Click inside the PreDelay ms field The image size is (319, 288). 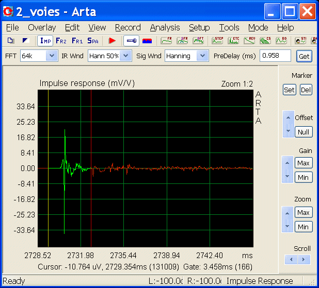coord(275,56)
